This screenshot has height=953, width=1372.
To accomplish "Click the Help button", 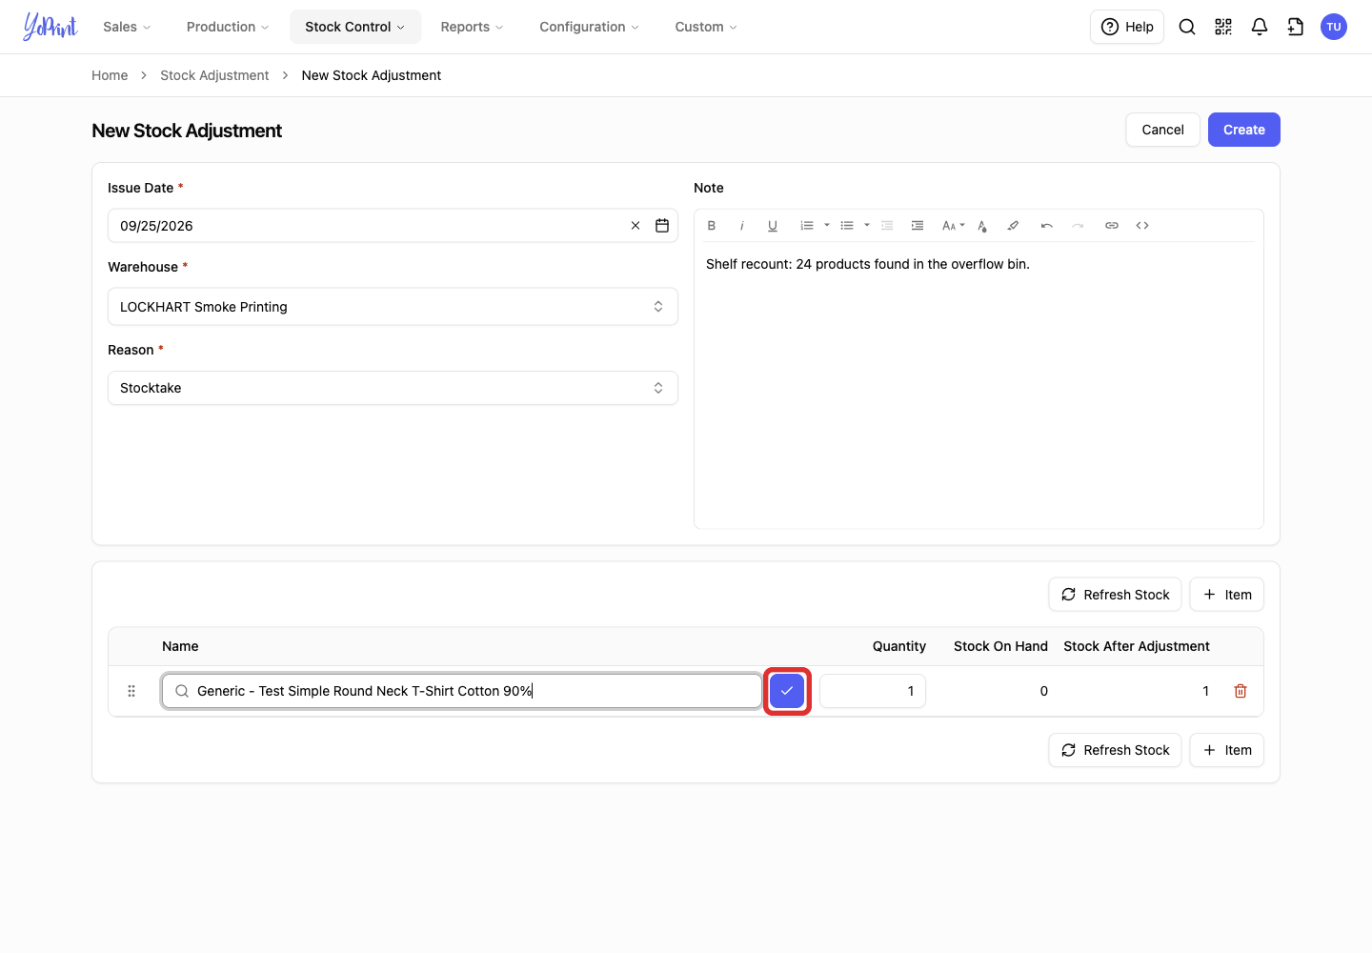I will tap(1127, 27).
